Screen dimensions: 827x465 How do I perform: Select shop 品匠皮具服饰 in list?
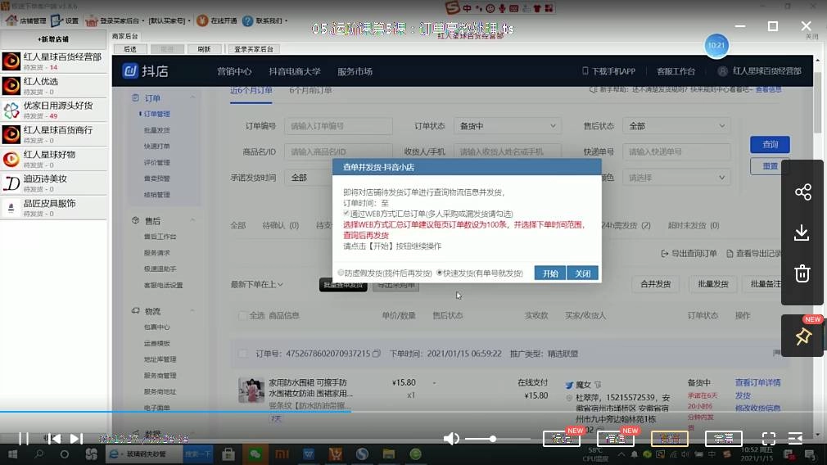point(53,208)
